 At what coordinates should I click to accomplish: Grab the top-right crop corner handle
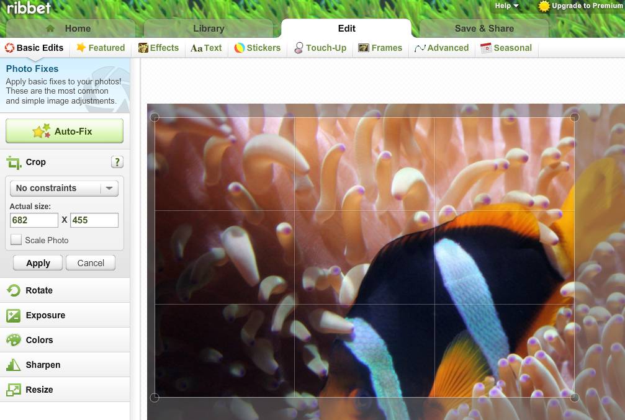pyautogui.click(x=574, y=117)
